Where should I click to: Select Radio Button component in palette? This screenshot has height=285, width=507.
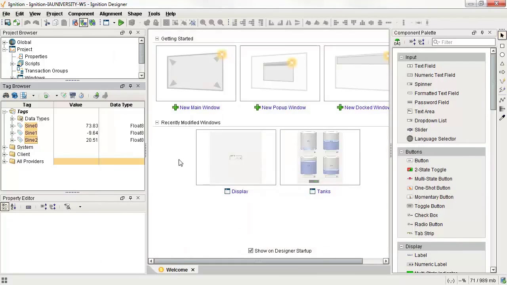[x=429, y=224]
